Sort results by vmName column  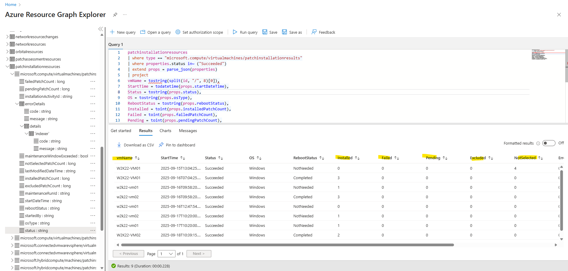point(137,158)
